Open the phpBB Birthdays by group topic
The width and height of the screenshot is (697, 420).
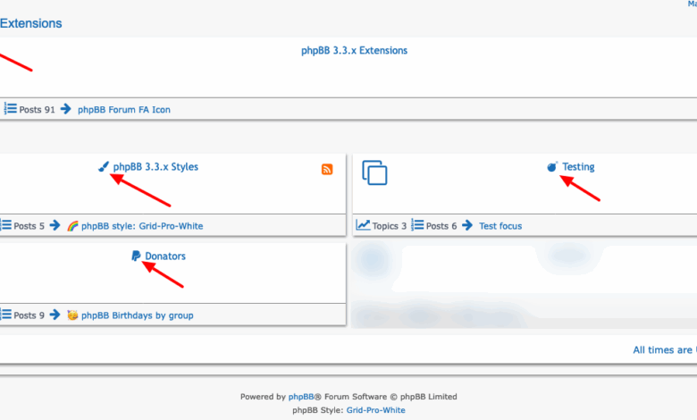[x=137, y=315]
